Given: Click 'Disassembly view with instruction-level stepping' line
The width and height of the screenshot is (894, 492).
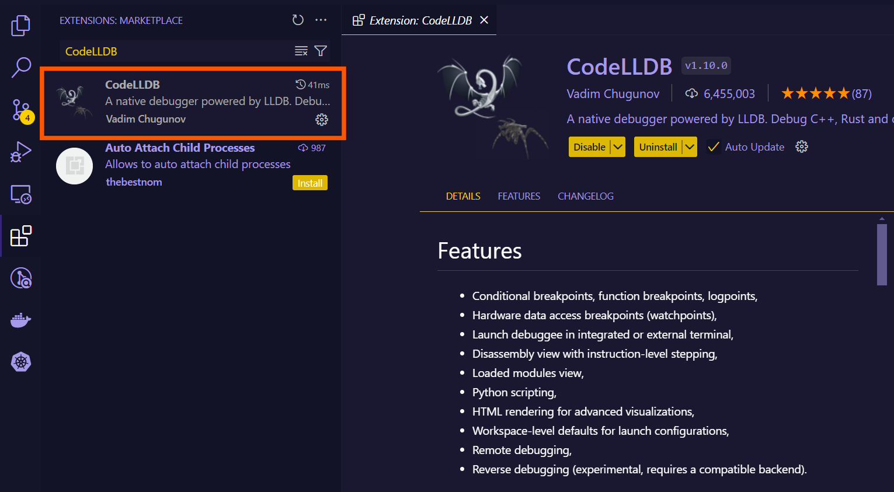Looking at the screenshot, I should 594,354.
